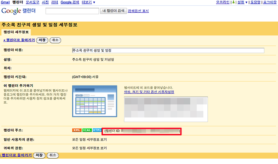Open the XML calendar address badge
Screen dimensions: 278x164
pos(76,130)
